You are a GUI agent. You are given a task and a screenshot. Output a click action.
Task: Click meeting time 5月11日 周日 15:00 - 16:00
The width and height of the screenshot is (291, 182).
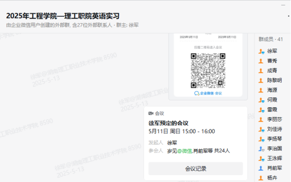(182, 131)
